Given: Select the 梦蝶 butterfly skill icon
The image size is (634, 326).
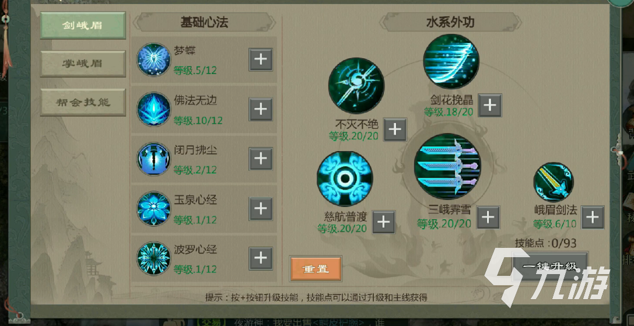Looking at the screenshot, I should point(153,60).
